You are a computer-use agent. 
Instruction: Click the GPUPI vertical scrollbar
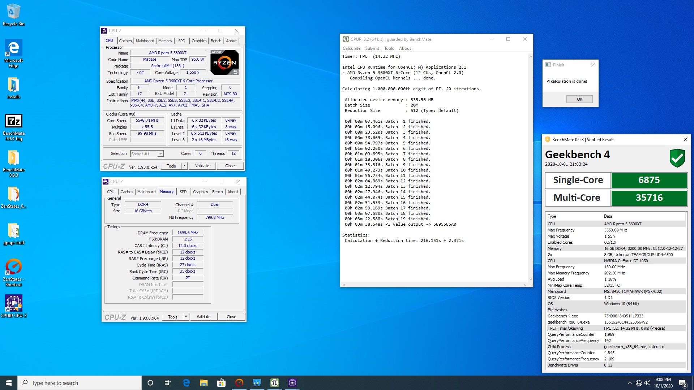tap(531, 168)
